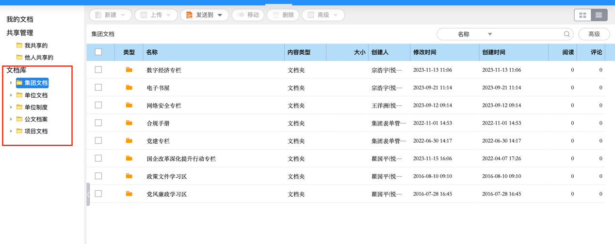Image resolution: width=615 pixels, height=244 pixels.
Task: Click the 高级 advanced search button
Action: (x=594, y=34)
